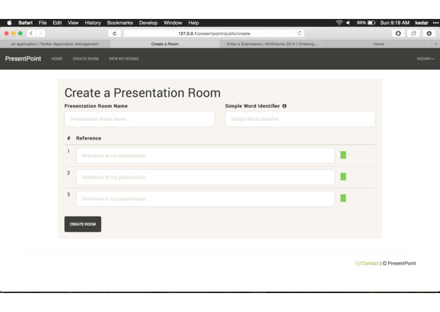Click the address bar URL field
Image resolution: width=440 pixels, height=312 pixels.
214,33
